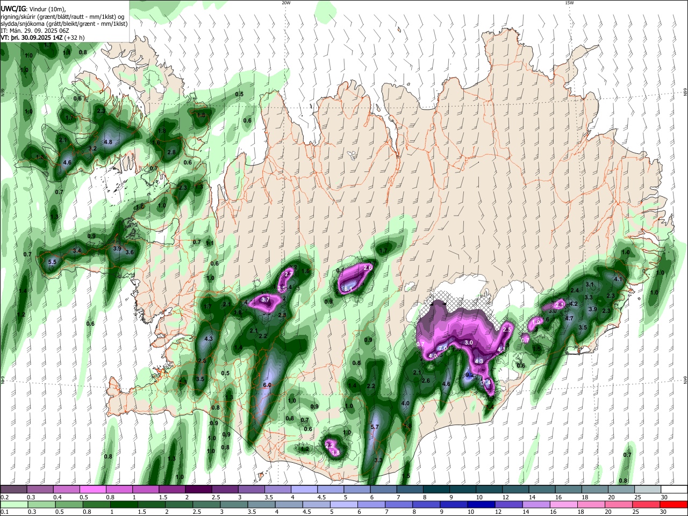This screenshot has width=688, height=516.
Task: Click the 3.7 snow value on the map
Action: coord(265,299)
